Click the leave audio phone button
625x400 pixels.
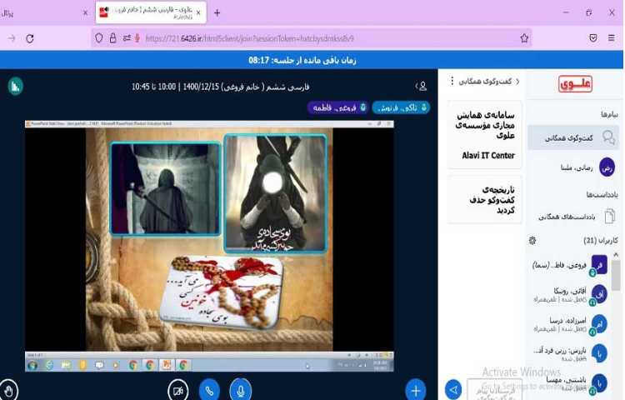(x=209, y=391)
